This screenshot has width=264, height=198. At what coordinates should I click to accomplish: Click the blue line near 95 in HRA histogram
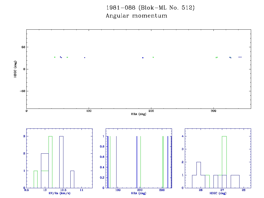click(x=116, y=162)
